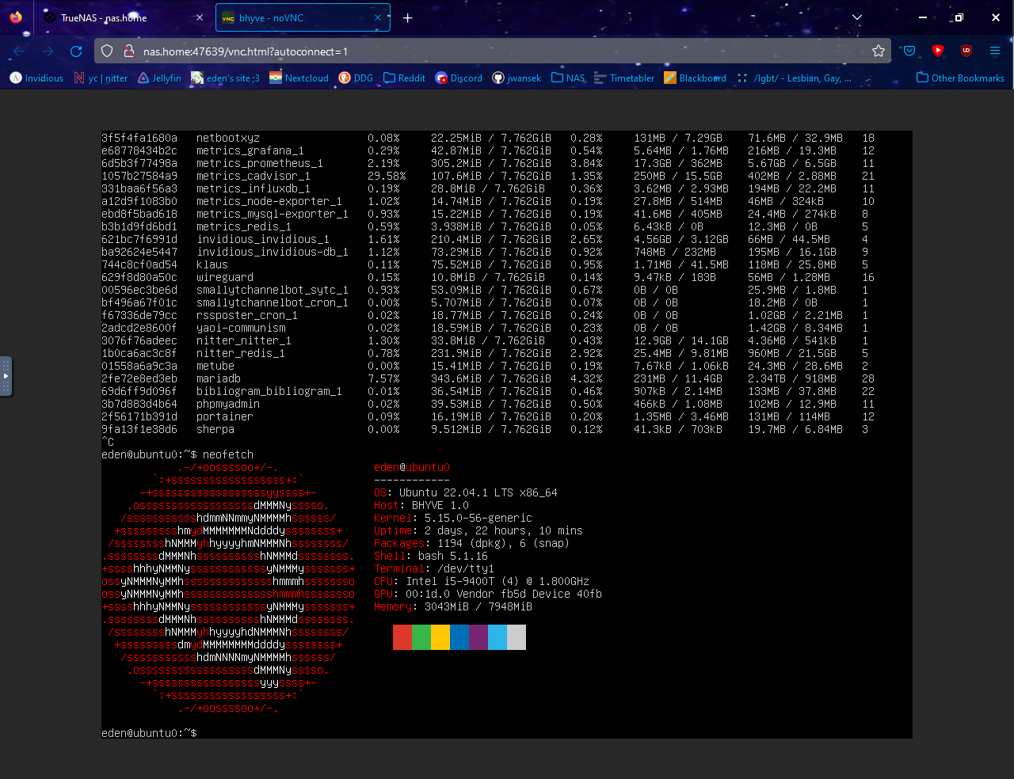This screenshot has width=1014, height=779.
Task: Open the yc | nitter bookmark
Action: [101, 78]
